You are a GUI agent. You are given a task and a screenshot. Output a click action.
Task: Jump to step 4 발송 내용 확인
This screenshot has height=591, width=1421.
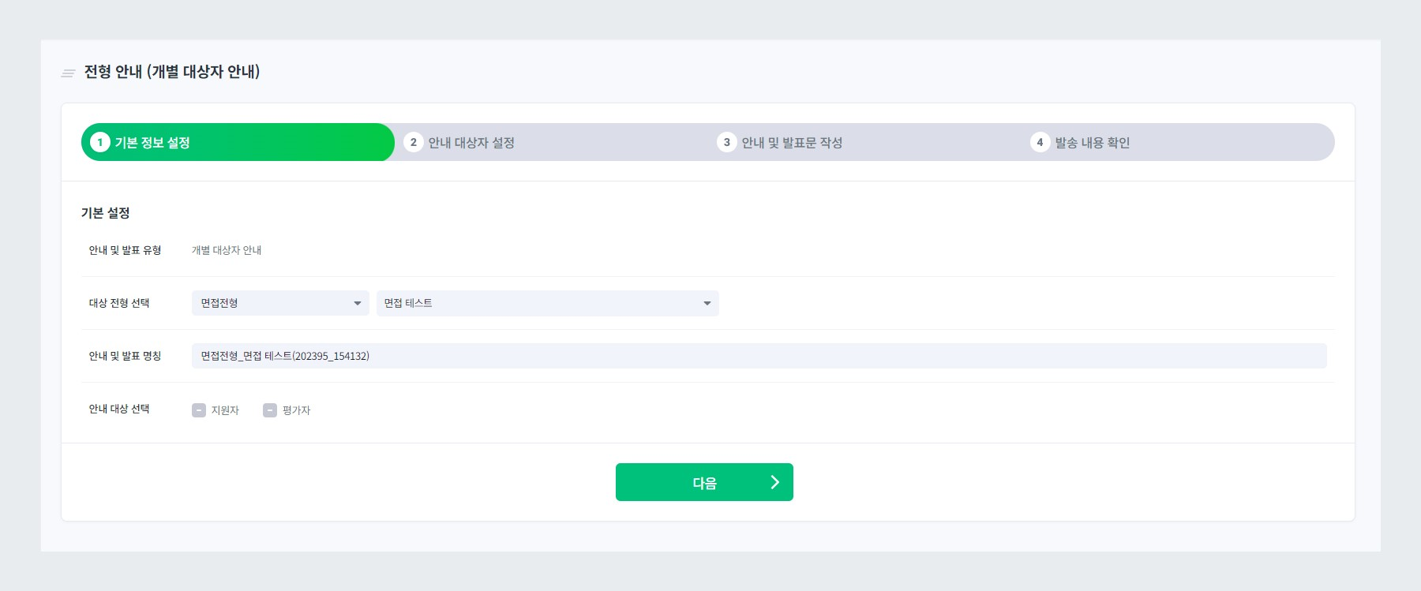[x=1080, y=143]
